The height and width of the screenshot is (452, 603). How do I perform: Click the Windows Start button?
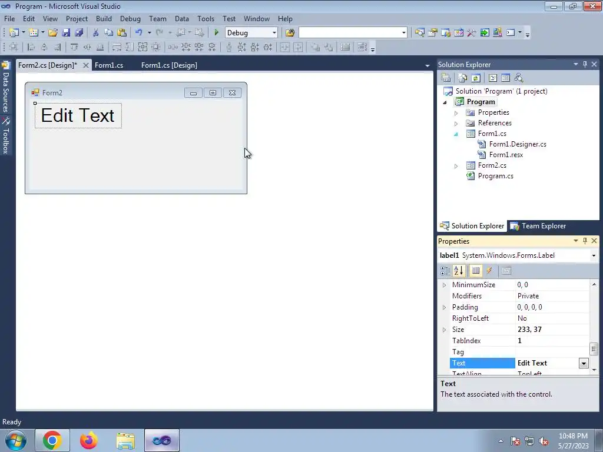click(x=16, y=440)
